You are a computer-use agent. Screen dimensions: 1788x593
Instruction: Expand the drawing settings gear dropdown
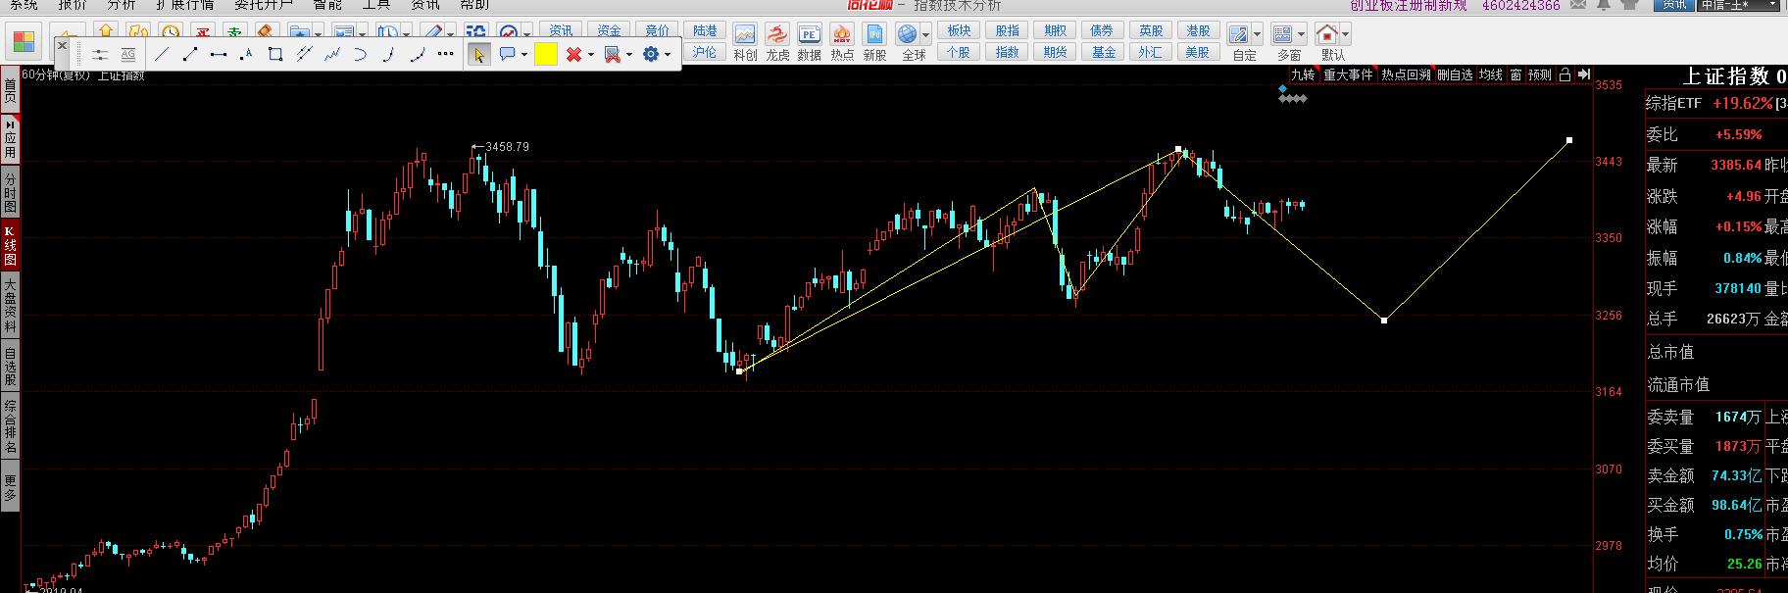(669, 55)
